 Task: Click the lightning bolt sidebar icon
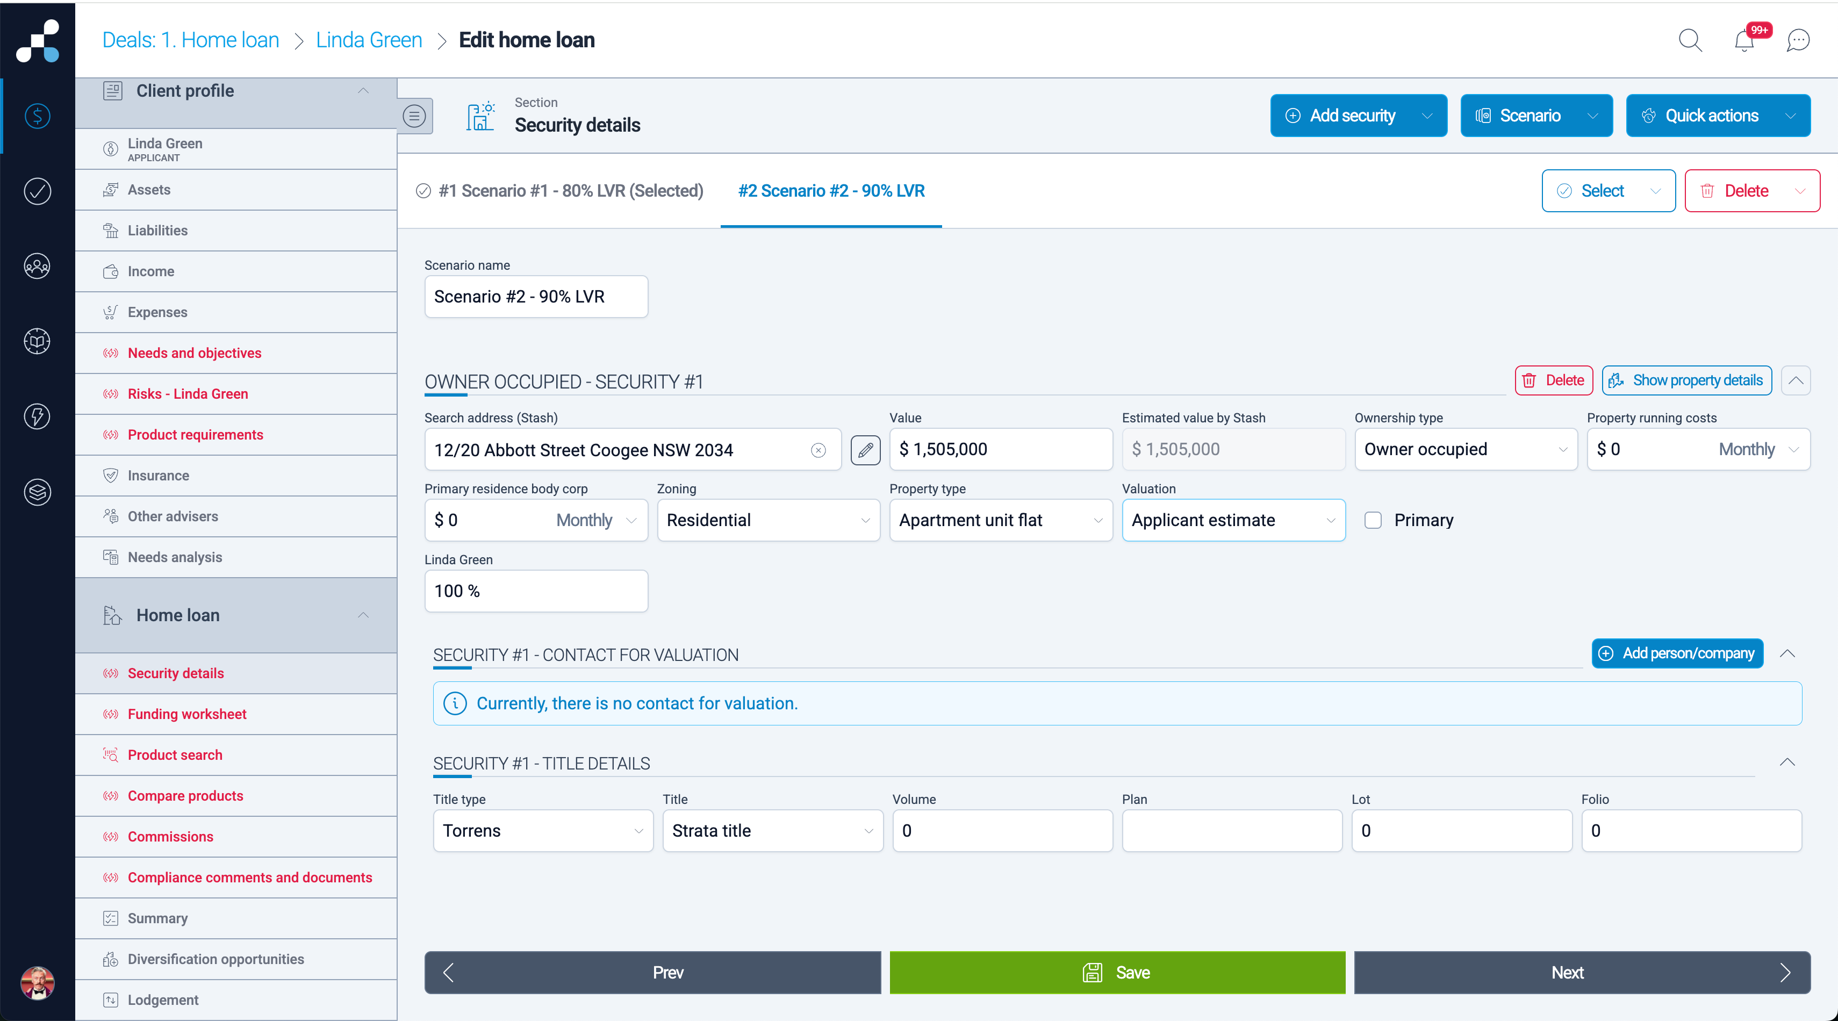[37, 416]
